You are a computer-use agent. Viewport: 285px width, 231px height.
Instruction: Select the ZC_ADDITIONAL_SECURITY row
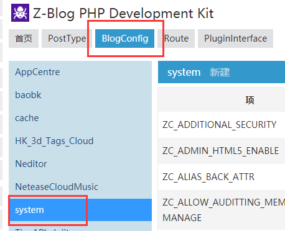pyautogui.click(x=222, y=125)
